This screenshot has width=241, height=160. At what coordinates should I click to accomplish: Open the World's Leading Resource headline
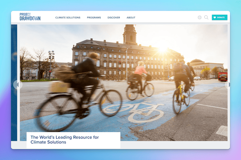point(65,140)
